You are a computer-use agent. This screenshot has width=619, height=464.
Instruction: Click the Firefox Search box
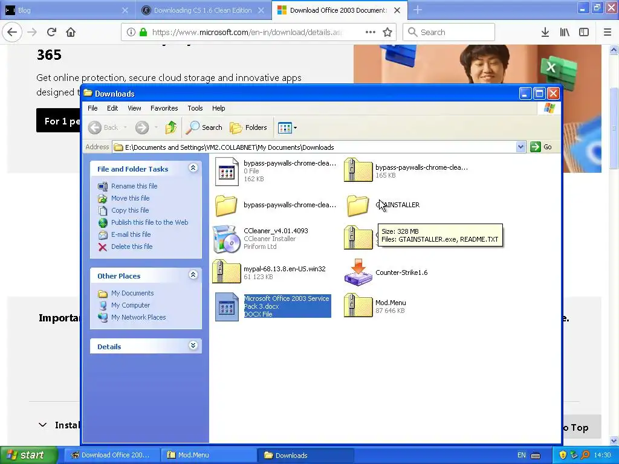point(449,32)
